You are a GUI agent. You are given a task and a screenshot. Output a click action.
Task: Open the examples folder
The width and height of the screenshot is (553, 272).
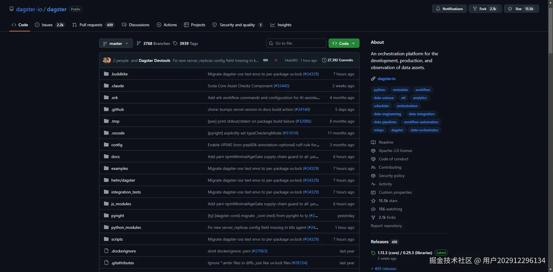tap(120, 168)
